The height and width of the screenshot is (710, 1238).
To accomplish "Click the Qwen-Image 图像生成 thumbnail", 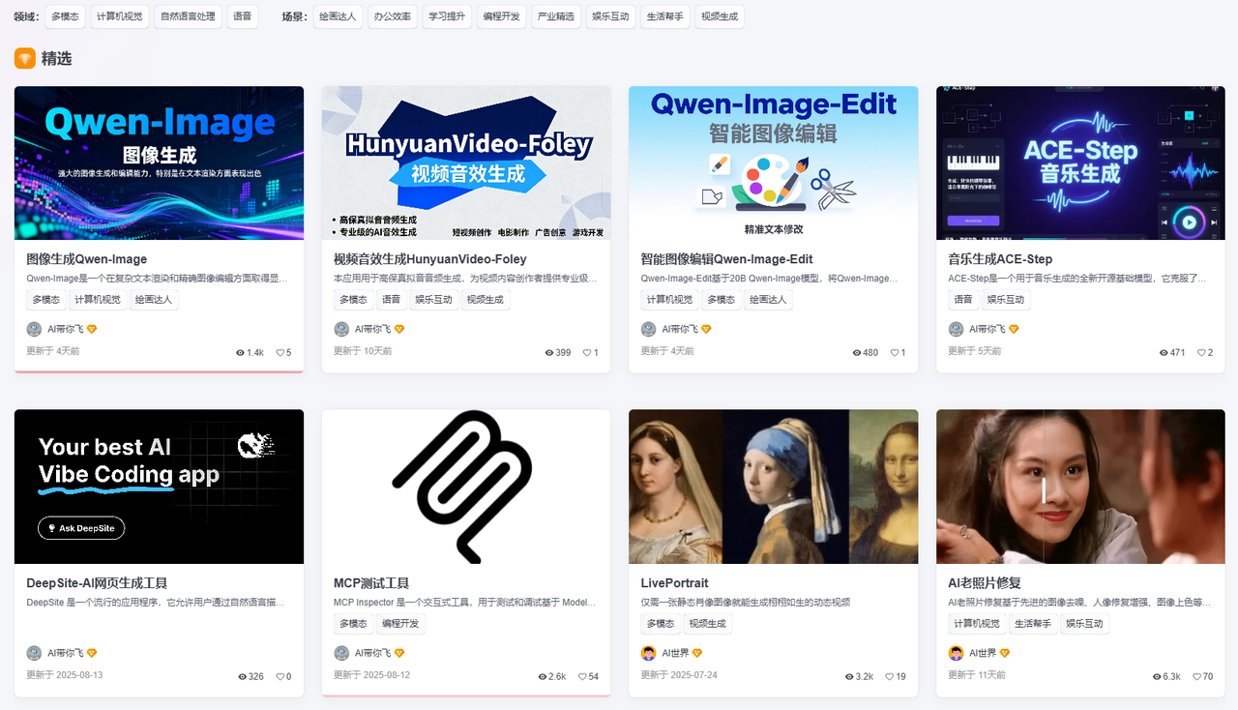I will point(160,163).
